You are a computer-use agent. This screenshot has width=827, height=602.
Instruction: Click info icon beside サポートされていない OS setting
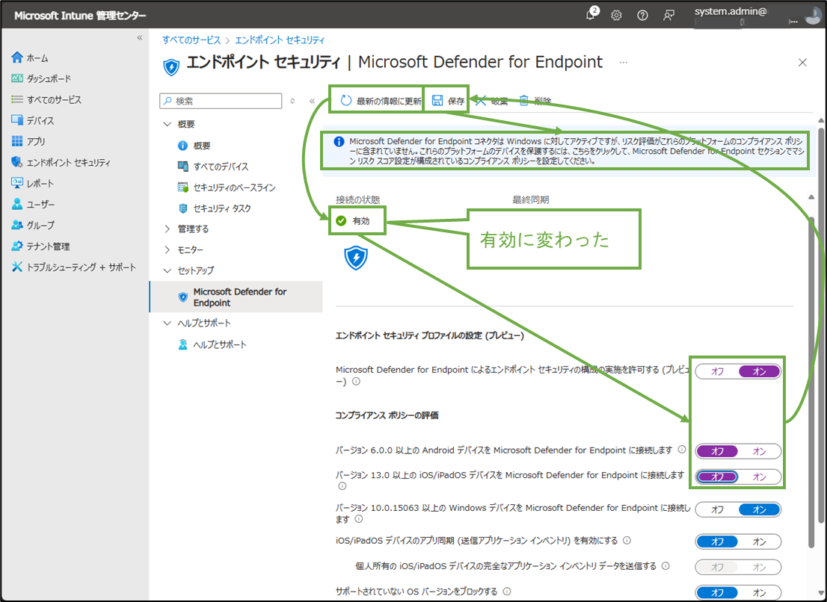tap(507, 591)
